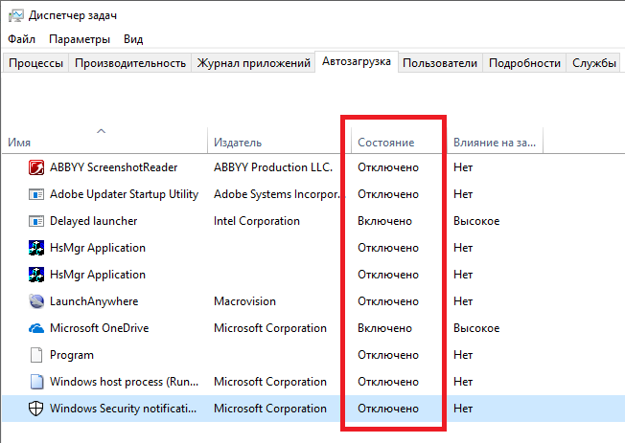Image resolution: width=625 pixels, height=443 pixels.
Task: Switch to the Подробности tab
Action: [x=524, y=63]
